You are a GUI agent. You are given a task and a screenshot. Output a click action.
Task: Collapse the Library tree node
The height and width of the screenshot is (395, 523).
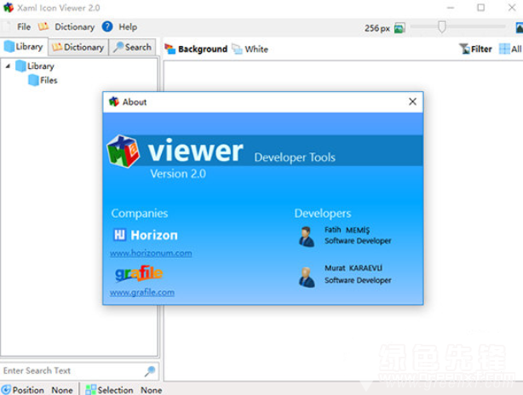tap(8, 66)
